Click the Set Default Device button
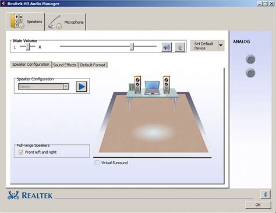 [204, 46]
